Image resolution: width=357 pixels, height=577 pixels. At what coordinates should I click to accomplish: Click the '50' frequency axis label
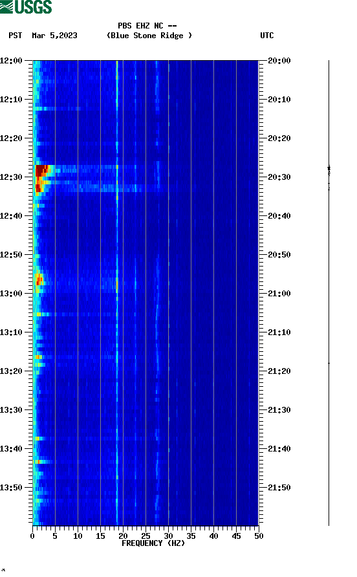259,536
